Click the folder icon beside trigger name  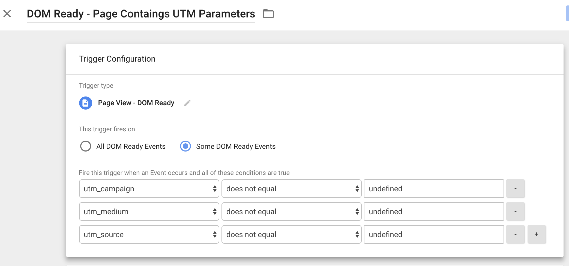(268, 14)
